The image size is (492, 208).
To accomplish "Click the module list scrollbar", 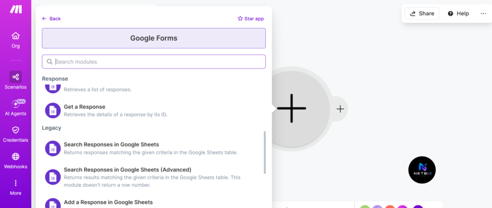I will point(265,152).
